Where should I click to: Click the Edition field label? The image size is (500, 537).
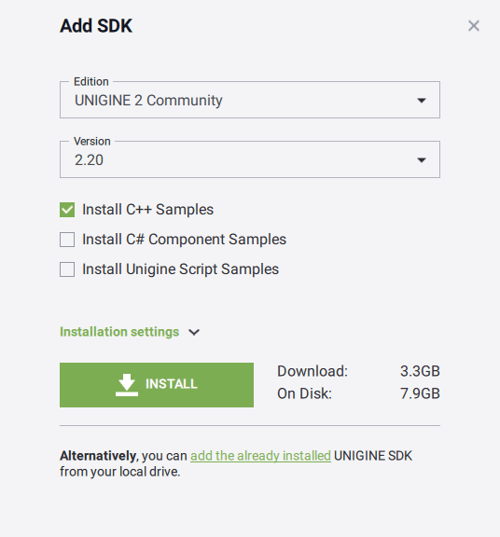pyautogui.click(x=91, y=81)
